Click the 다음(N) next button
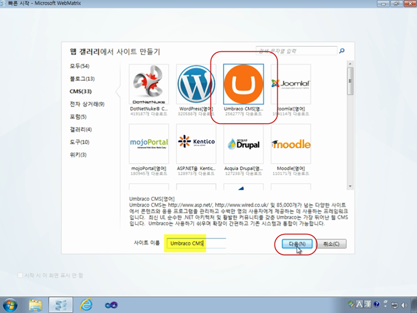417x313 pixels. click(x=297, y=244)
